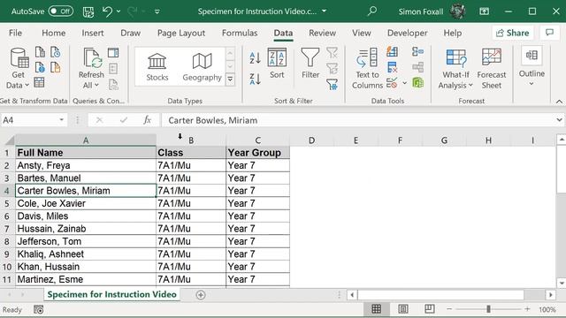Open the Name Box dropdown
This screenshot has height=318, width=566.
click(61, 120)
